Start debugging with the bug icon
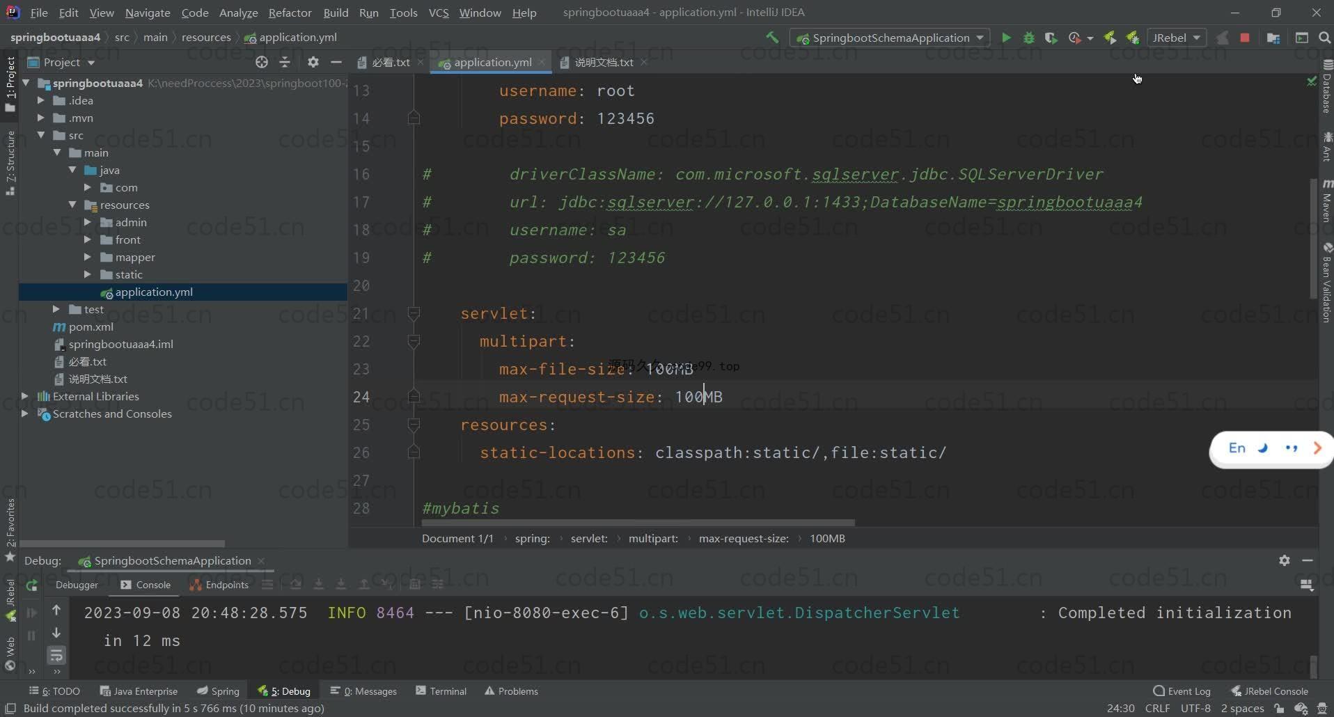Viewport: 1334px width, 717px height. [x=1028, y=38]
